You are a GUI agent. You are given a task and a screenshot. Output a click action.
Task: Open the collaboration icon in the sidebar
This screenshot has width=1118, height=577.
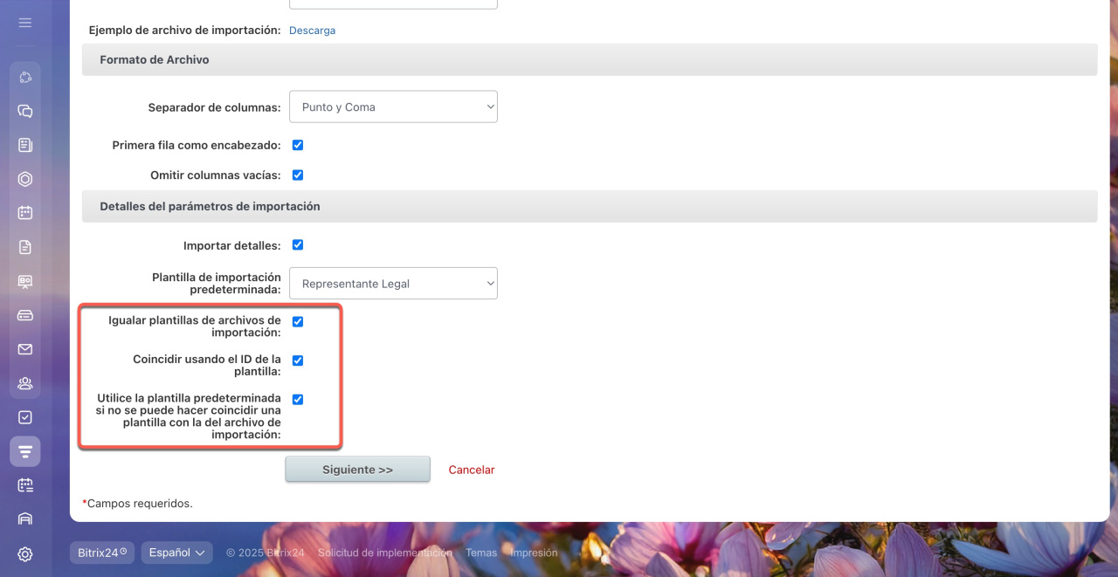pyautogui.click(x=24, y=77)
